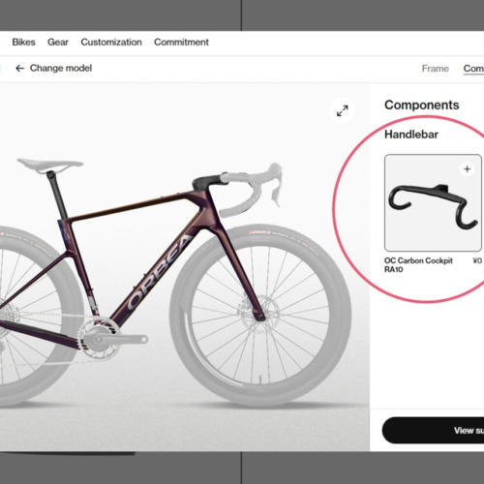Switch to the Frame step tab

click(436, 69)
